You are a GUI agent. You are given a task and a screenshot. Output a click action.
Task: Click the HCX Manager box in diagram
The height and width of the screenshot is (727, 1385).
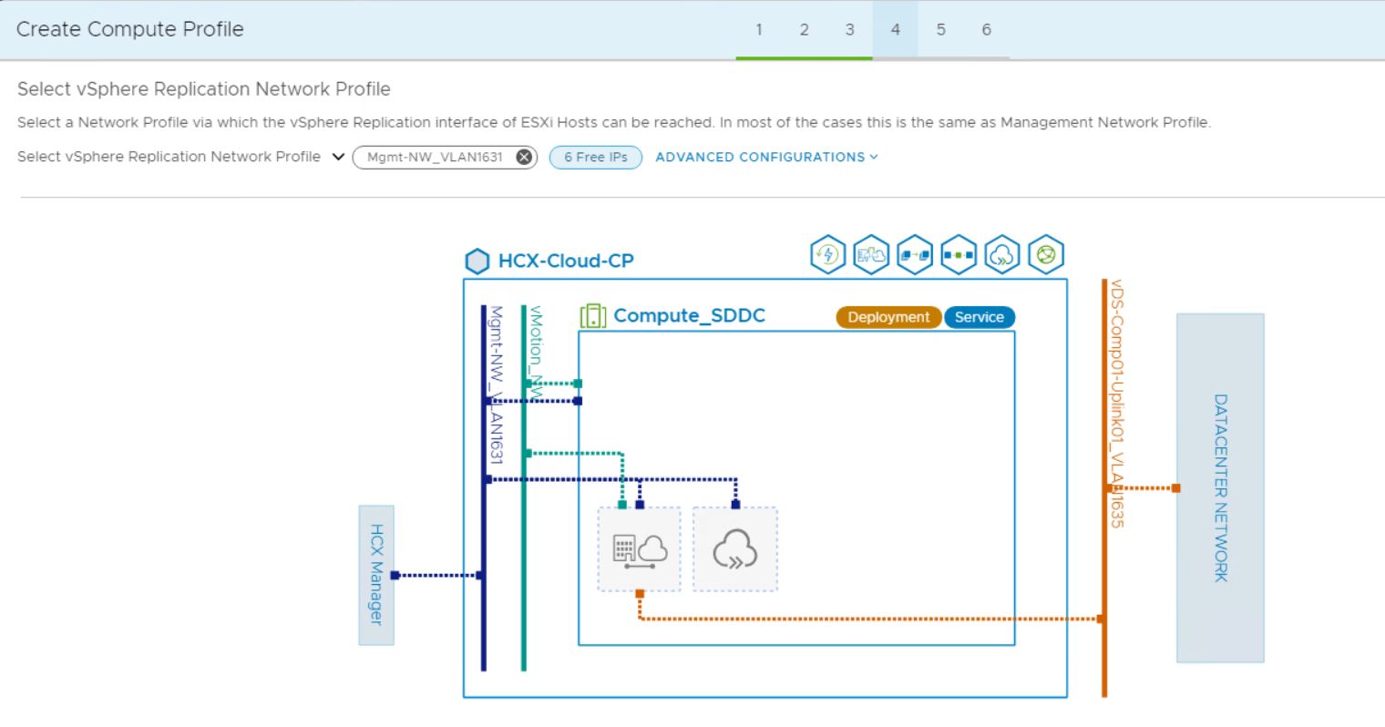376,575
